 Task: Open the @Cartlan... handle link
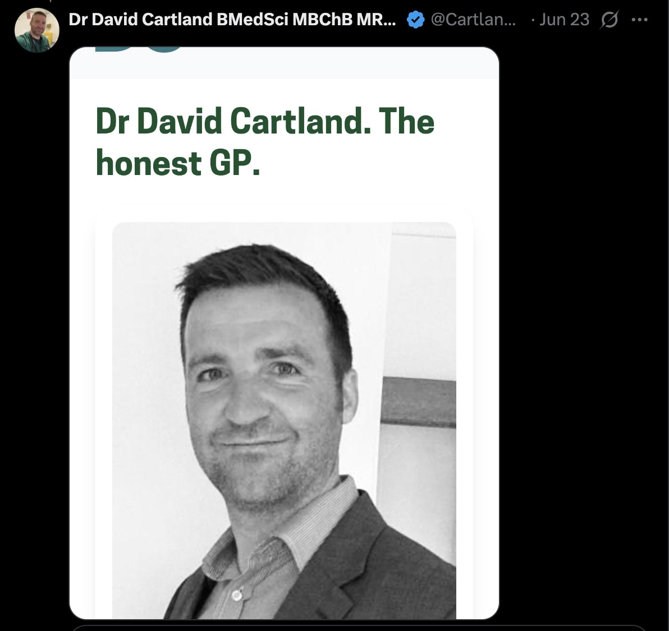pos(473,20)
